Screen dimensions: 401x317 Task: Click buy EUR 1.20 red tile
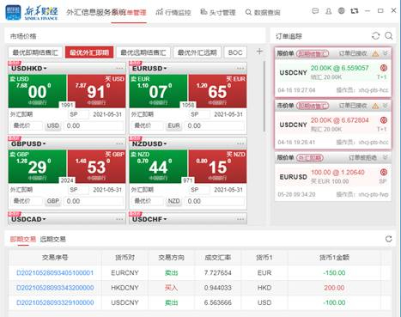tap(217, 91)
